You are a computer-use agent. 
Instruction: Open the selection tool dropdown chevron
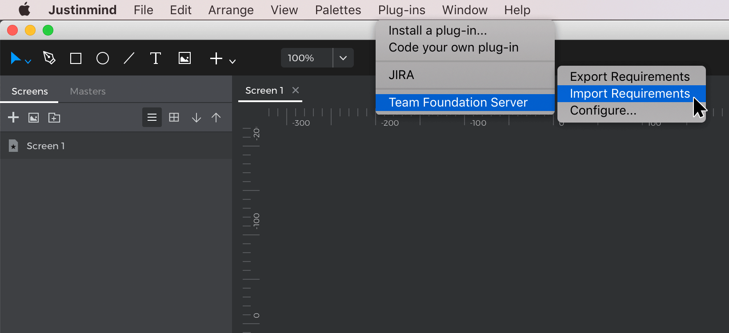tap(28, 62)
